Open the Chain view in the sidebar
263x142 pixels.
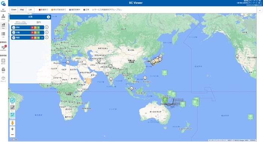click(3, 17)
